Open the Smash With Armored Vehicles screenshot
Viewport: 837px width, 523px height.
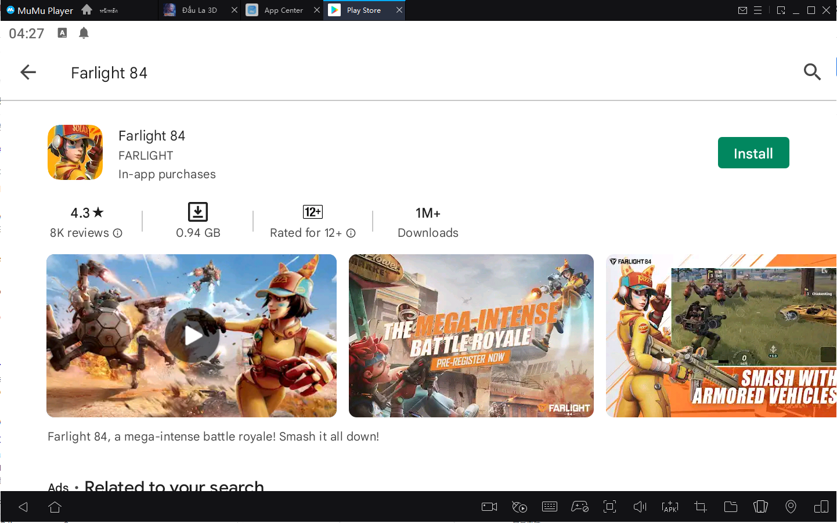tap(721, 336)
